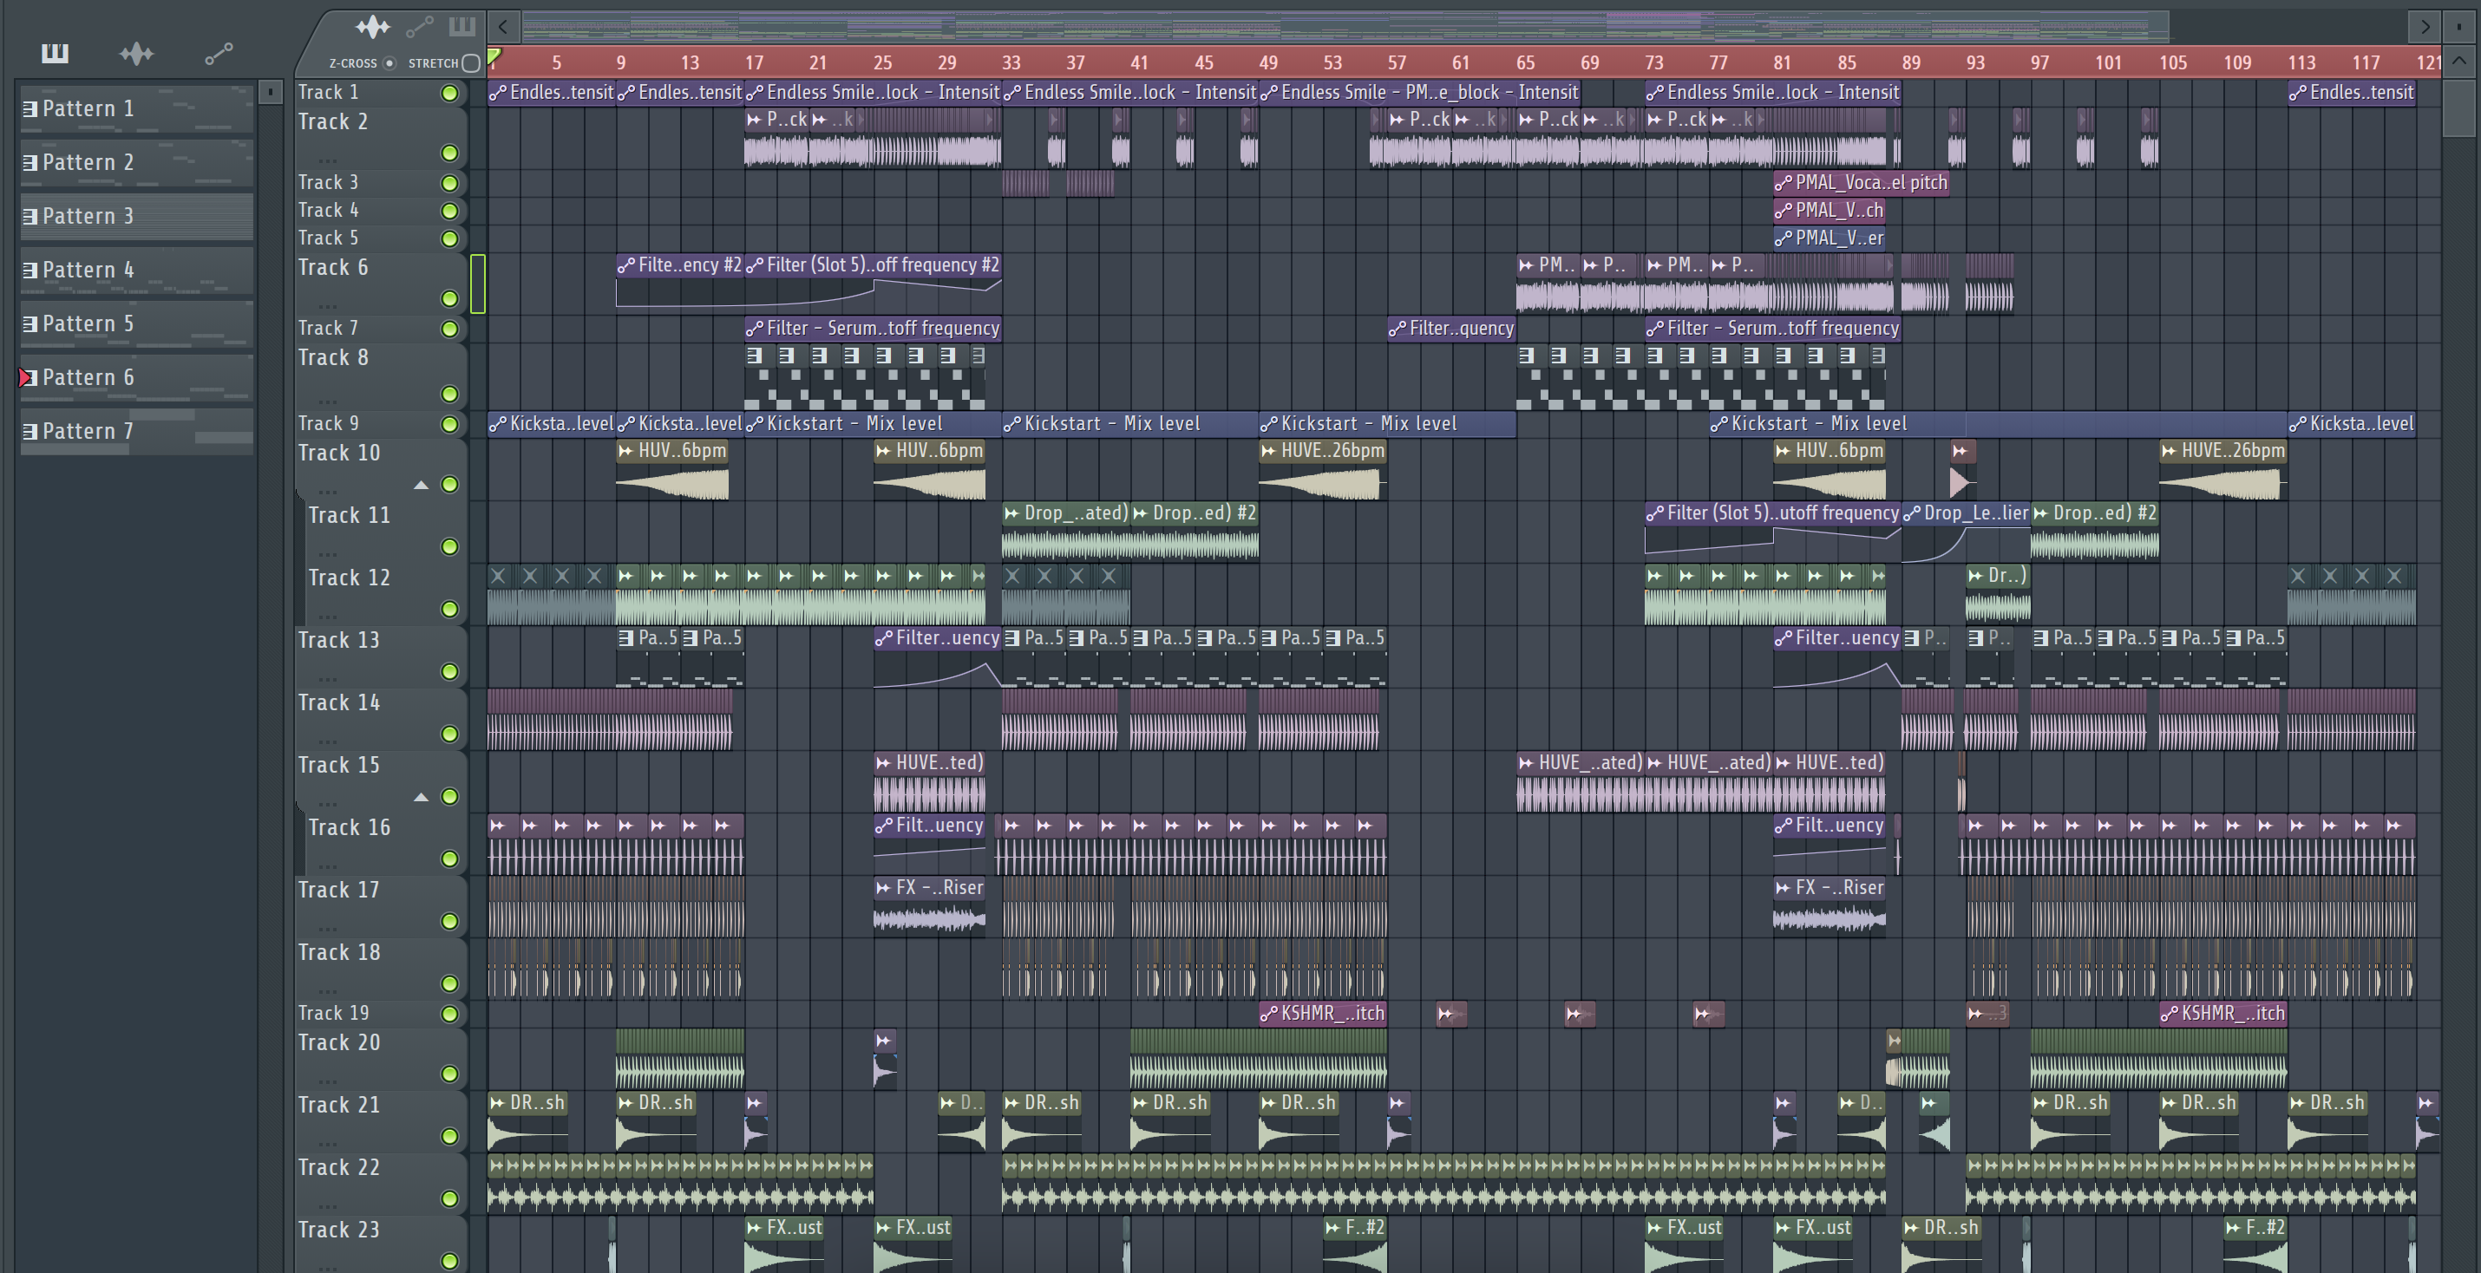Screen dimensions: 2481x1273
Task: Collapse the Track 10 group arrow
Action: click(x=421, y=486)
